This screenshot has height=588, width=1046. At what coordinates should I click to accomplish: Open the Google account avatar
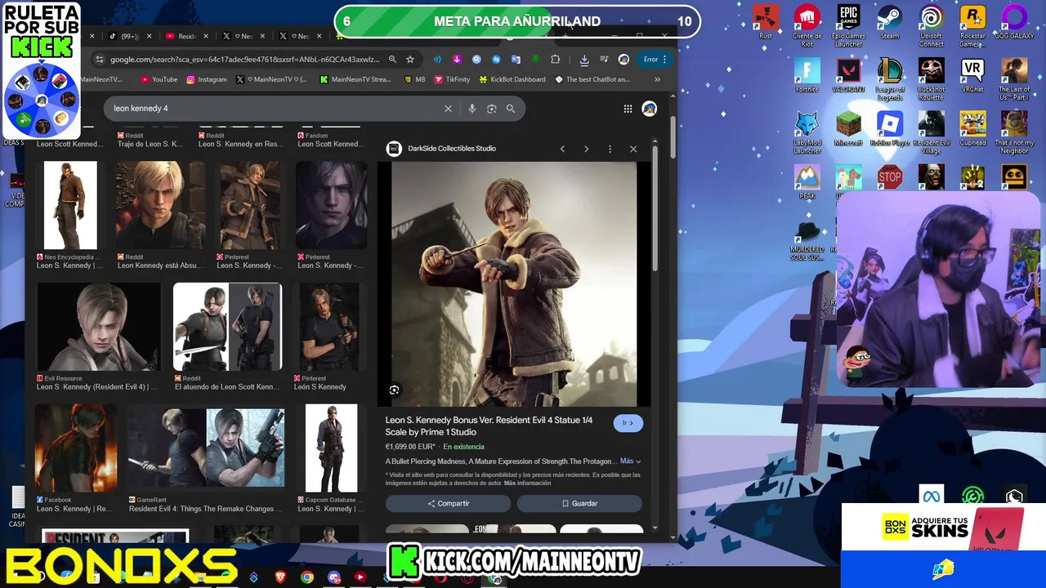[x=650, y=109]
